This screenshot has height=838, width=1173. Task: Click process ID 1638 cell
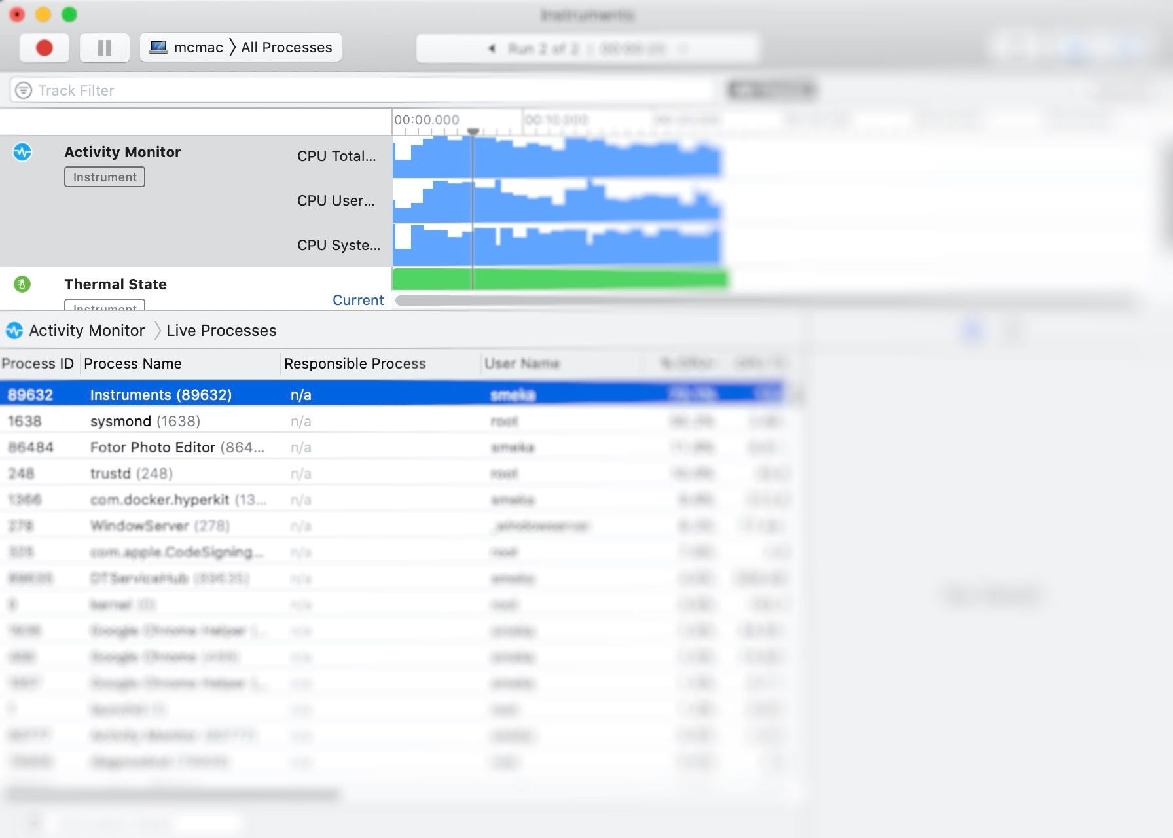pos(25,421)
